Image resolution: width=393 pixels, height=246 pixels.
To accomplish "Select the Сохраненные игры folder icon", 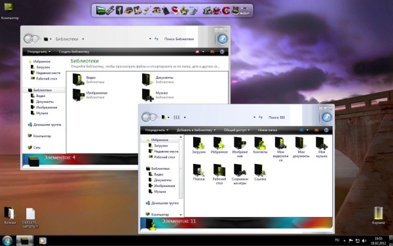I will [x=240, y=174].
